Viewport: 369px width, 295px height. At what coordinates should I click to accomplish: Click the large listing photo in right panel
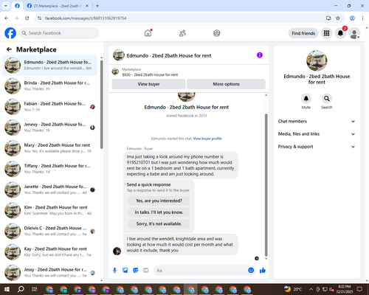pos(317,60)
